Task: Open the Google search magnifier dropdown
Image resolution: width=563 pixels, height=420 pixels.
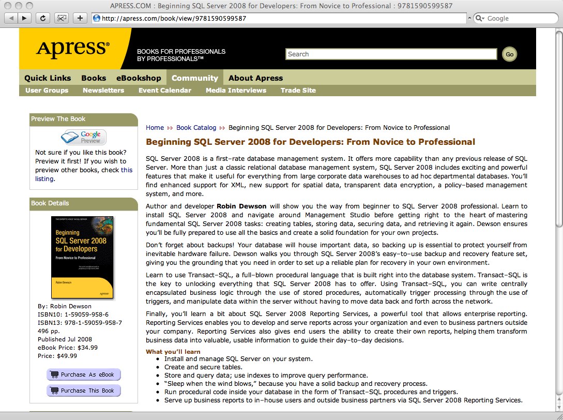Action: pyautogui.click(x=480, y=18)
